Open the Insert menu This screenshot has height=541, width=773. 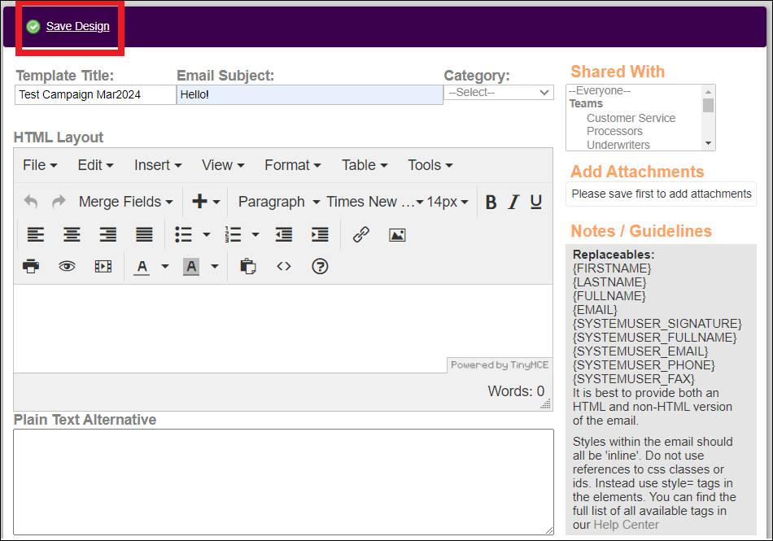(x=158, y=165)
